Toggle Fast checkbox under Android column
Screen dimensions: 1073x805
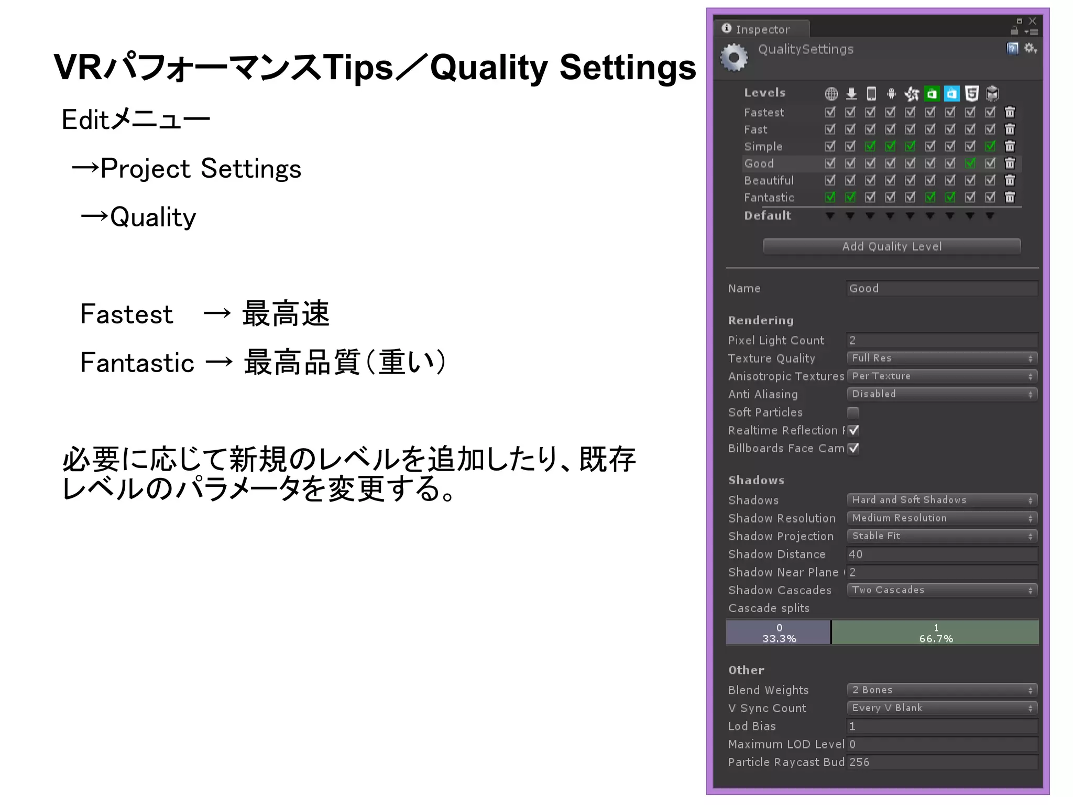890,129
